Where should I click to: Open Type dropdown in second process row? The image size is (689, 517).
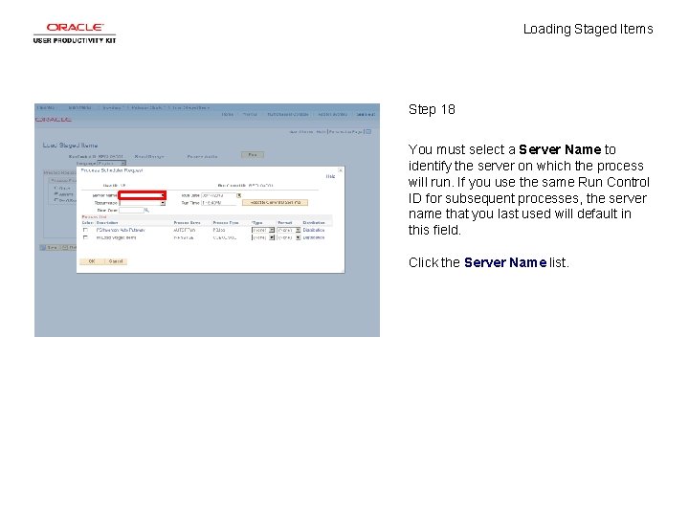point(263,237)
